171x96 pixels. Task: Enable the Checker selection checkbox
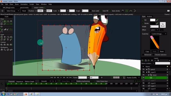pyautogui.click(x=153, y=55)
